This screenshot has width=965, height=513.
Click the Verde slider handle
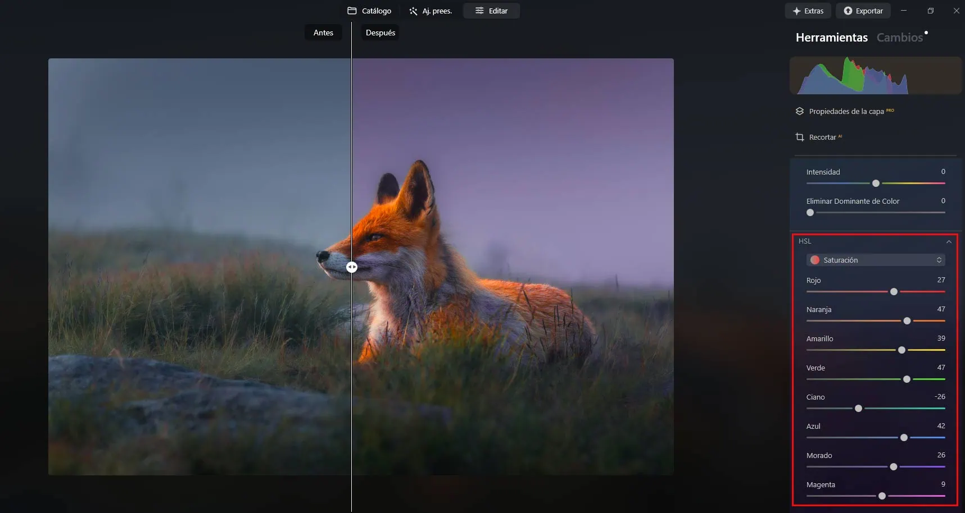pos(907,379)
